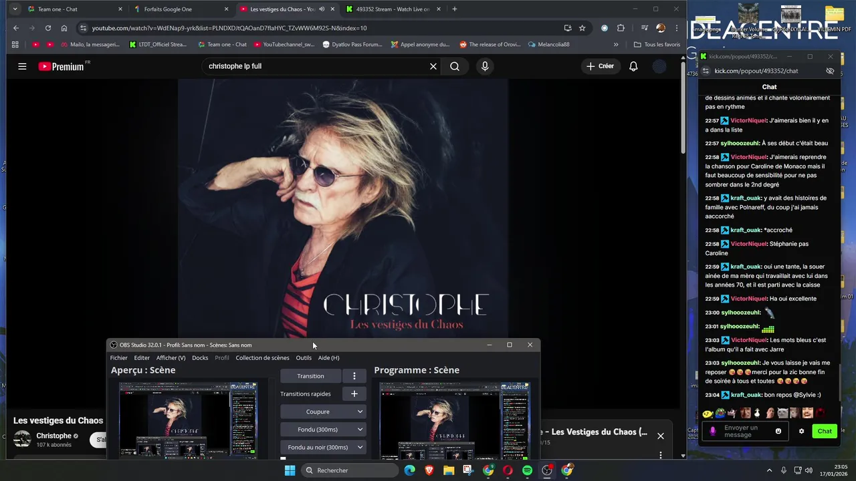Open the bookmarks bar apps grid
856x481 pixels.
15,45
